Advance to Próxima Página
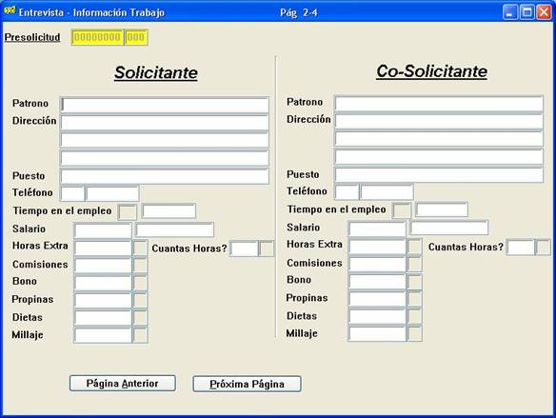This screenshot has width=556, height=418. tap(247, 384)
